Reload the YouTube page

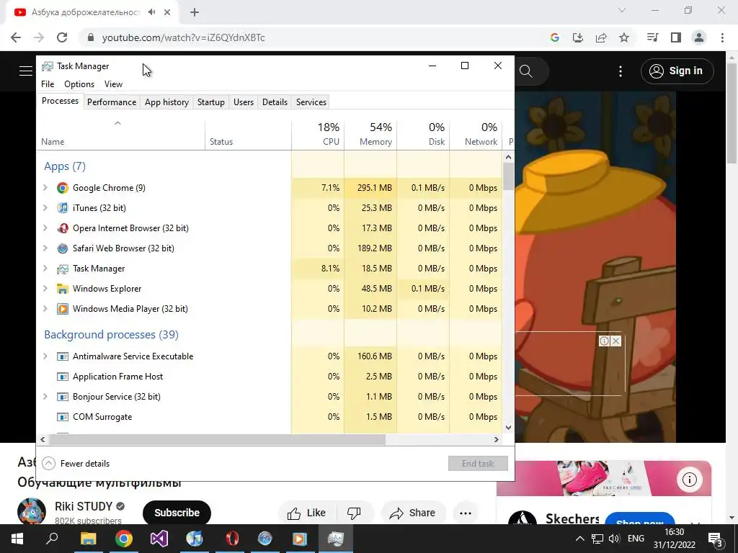coord(62,37)
